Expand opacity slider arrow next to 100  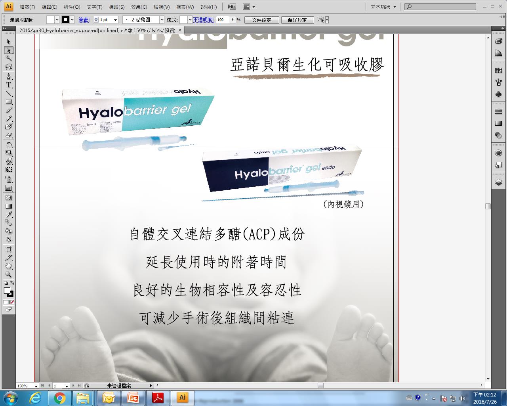pos(233,20)
